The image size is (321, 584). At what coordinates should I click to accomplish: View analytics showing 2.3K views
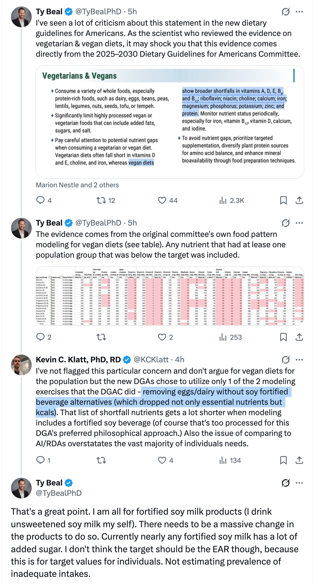(223, 201)
